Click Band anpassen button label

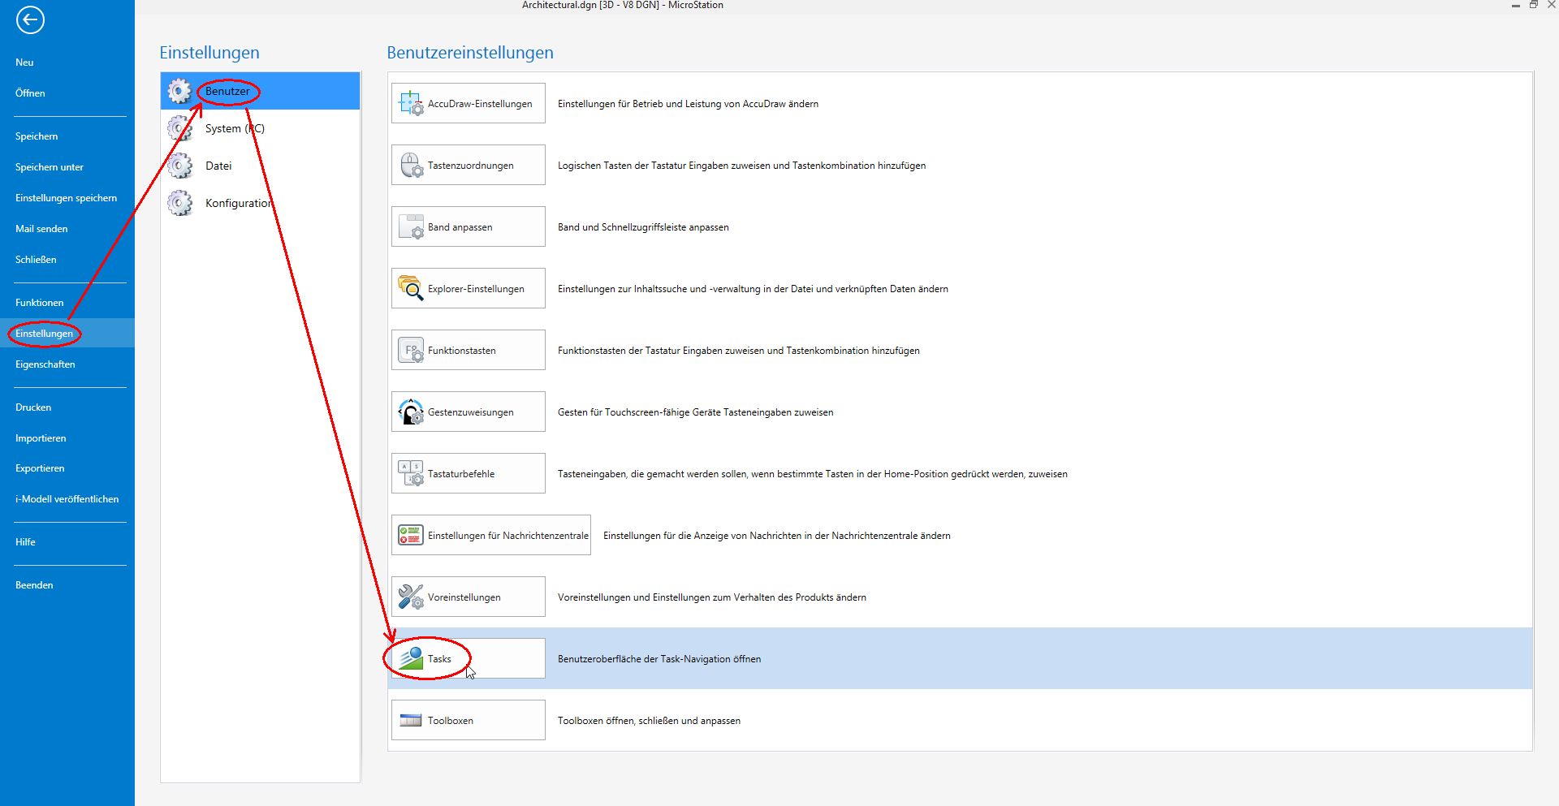[x=460, y=227]
